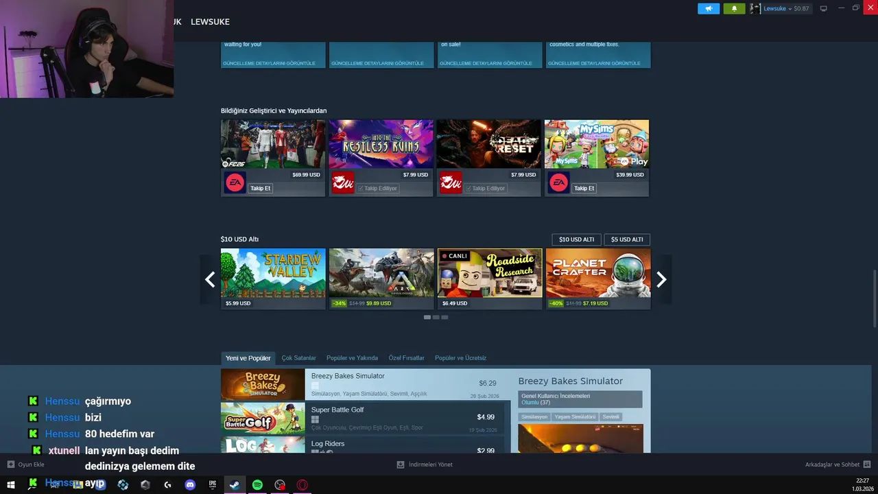
Task: Switch to the Özel Fırsatlar tab
Action: (x=407, y=358)
